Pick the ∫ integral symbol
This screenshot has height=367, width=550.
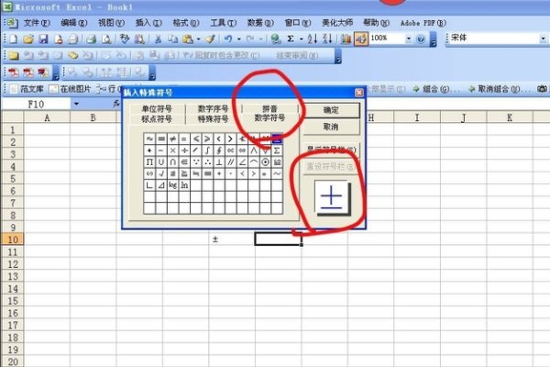tap(207, 150)
